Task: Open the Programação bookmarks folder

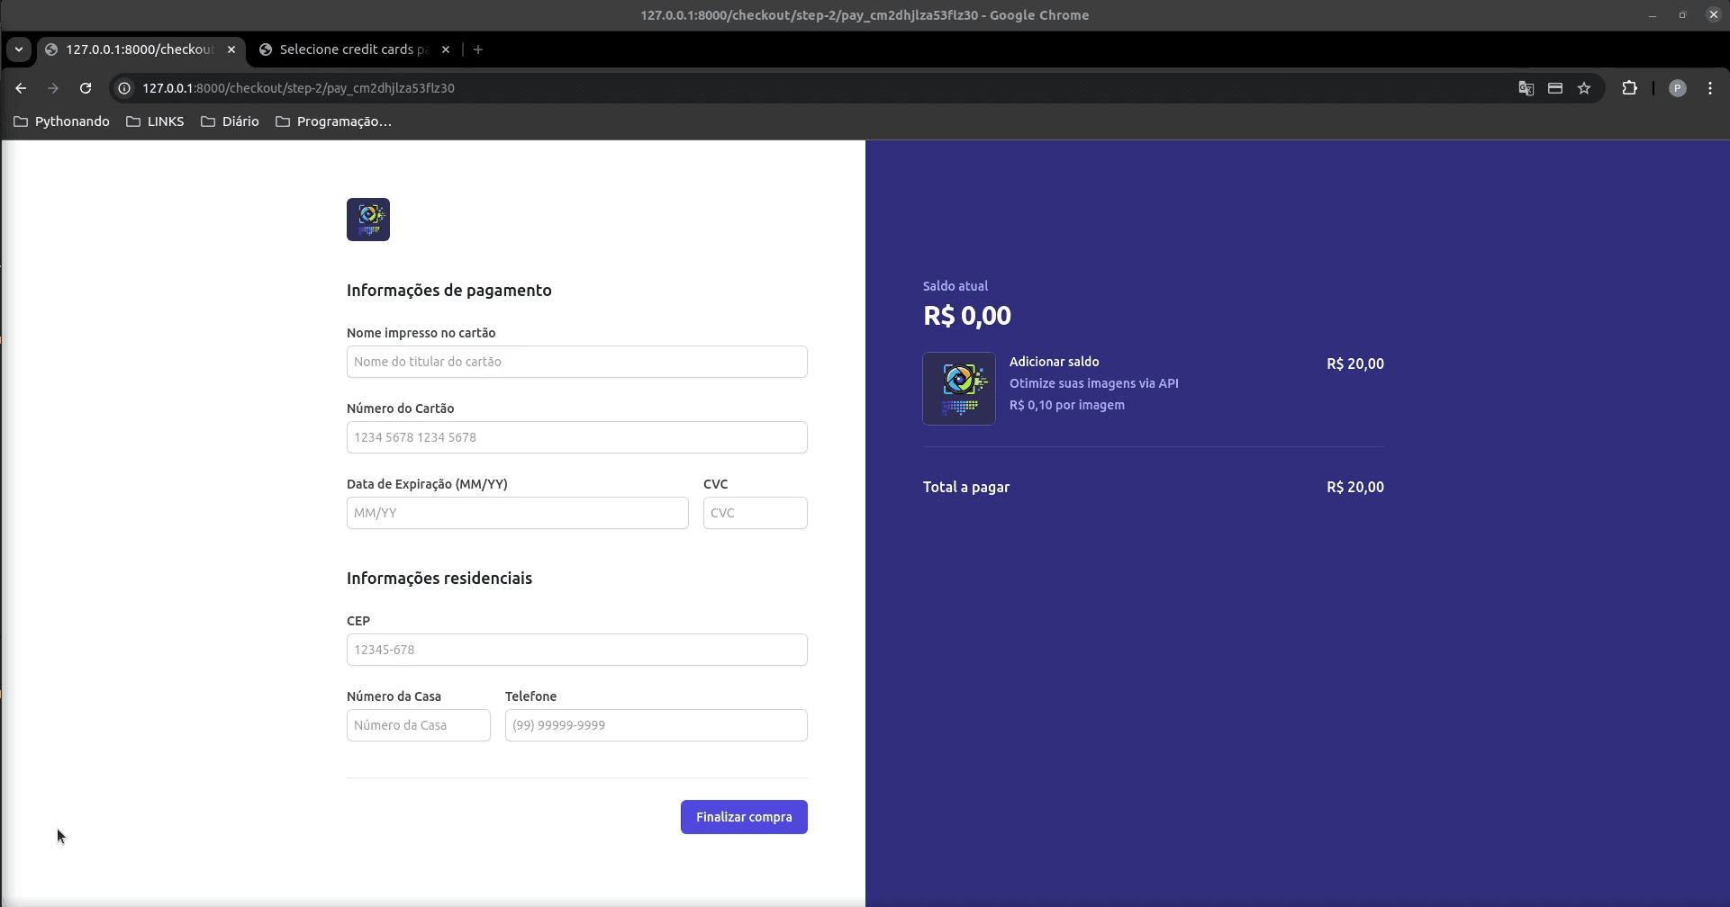Action: 333,121
